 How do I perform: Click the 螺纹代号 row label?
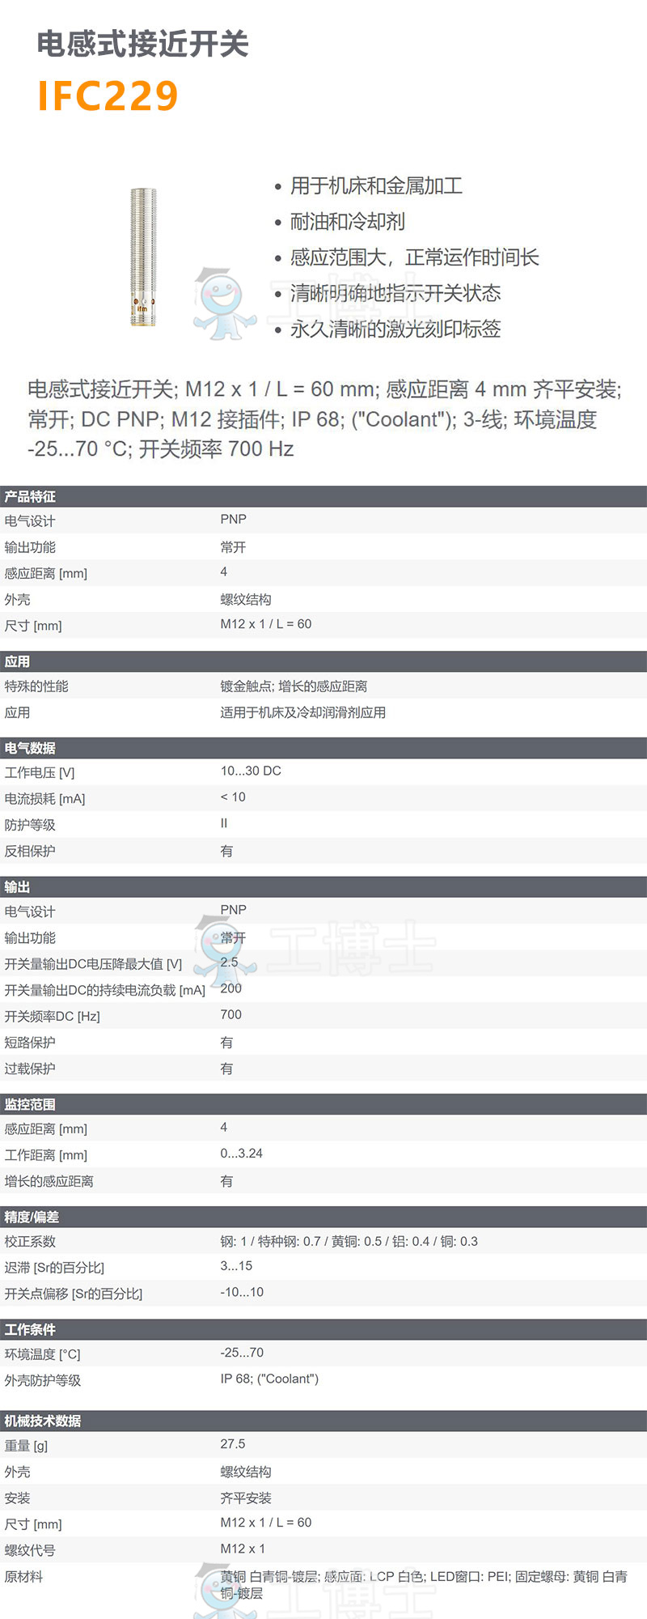click(x=30, y=1550)
